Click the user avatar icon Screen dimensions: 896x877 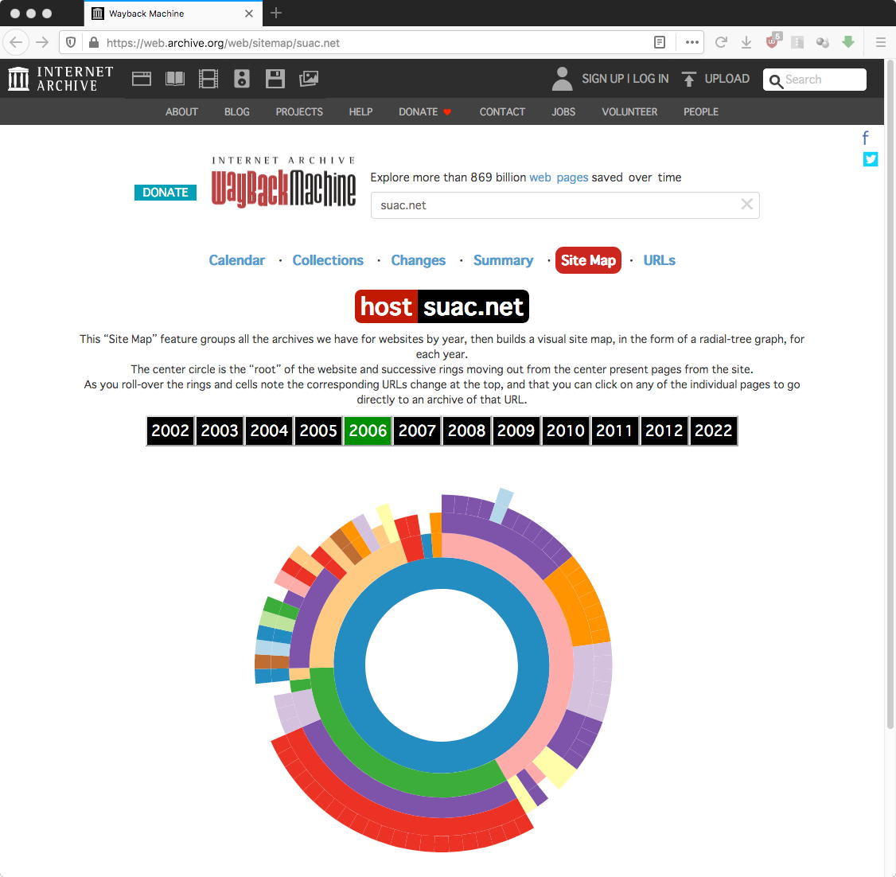coord(563,78)
